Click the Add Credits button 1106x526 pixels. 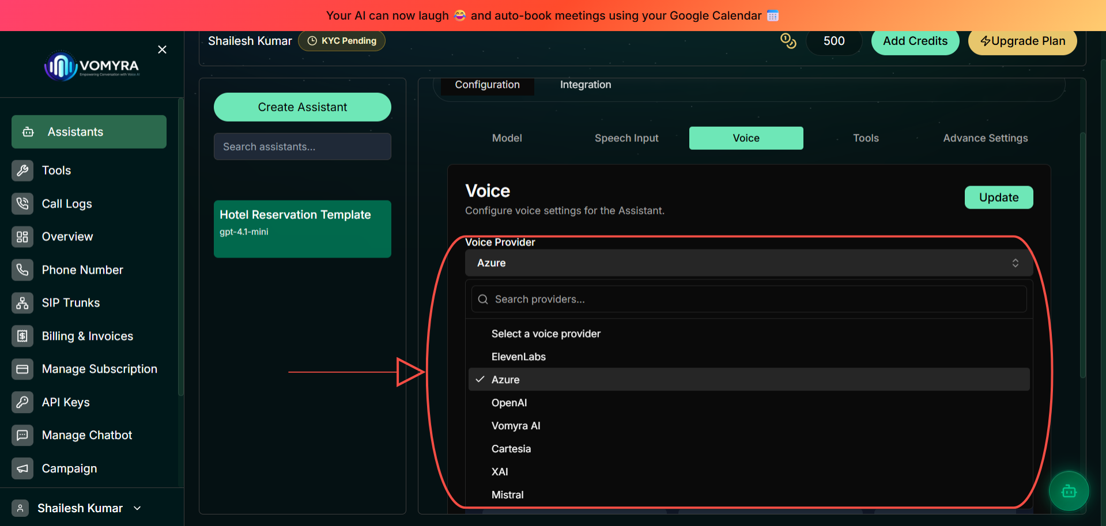(915, 41)
